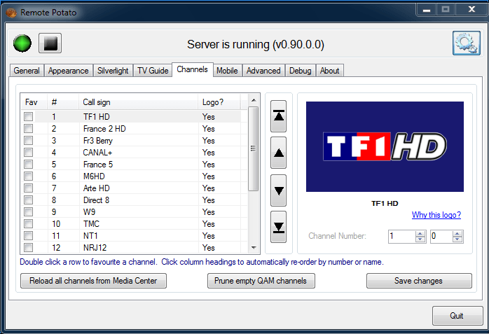489x334 pixels.
Task: Increase the sub-channel number spinner
Action: click(x=457, y=234)
